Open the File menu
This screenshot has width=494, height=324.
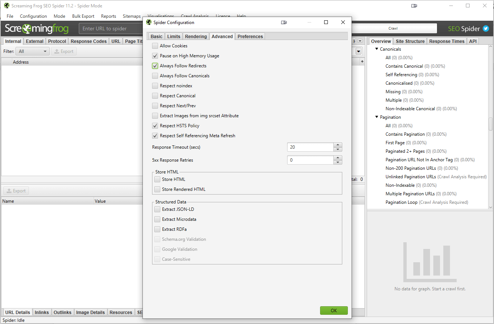click(x=10, y=16)
